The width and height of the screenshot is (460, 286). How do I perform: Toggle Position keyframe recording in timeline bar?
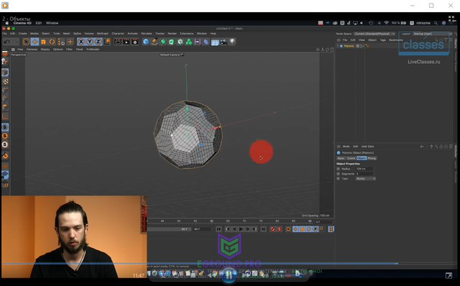[295, 229]
